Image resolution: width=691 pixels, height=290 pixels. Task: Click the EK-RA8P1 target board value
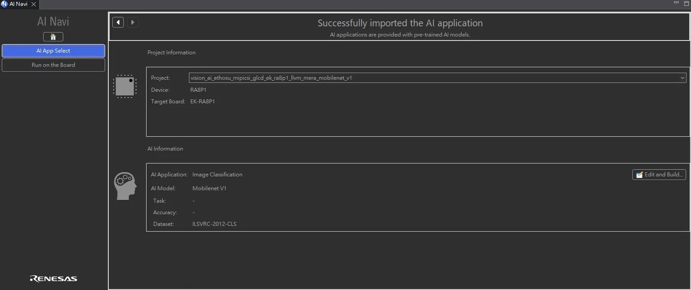point(202,102)
